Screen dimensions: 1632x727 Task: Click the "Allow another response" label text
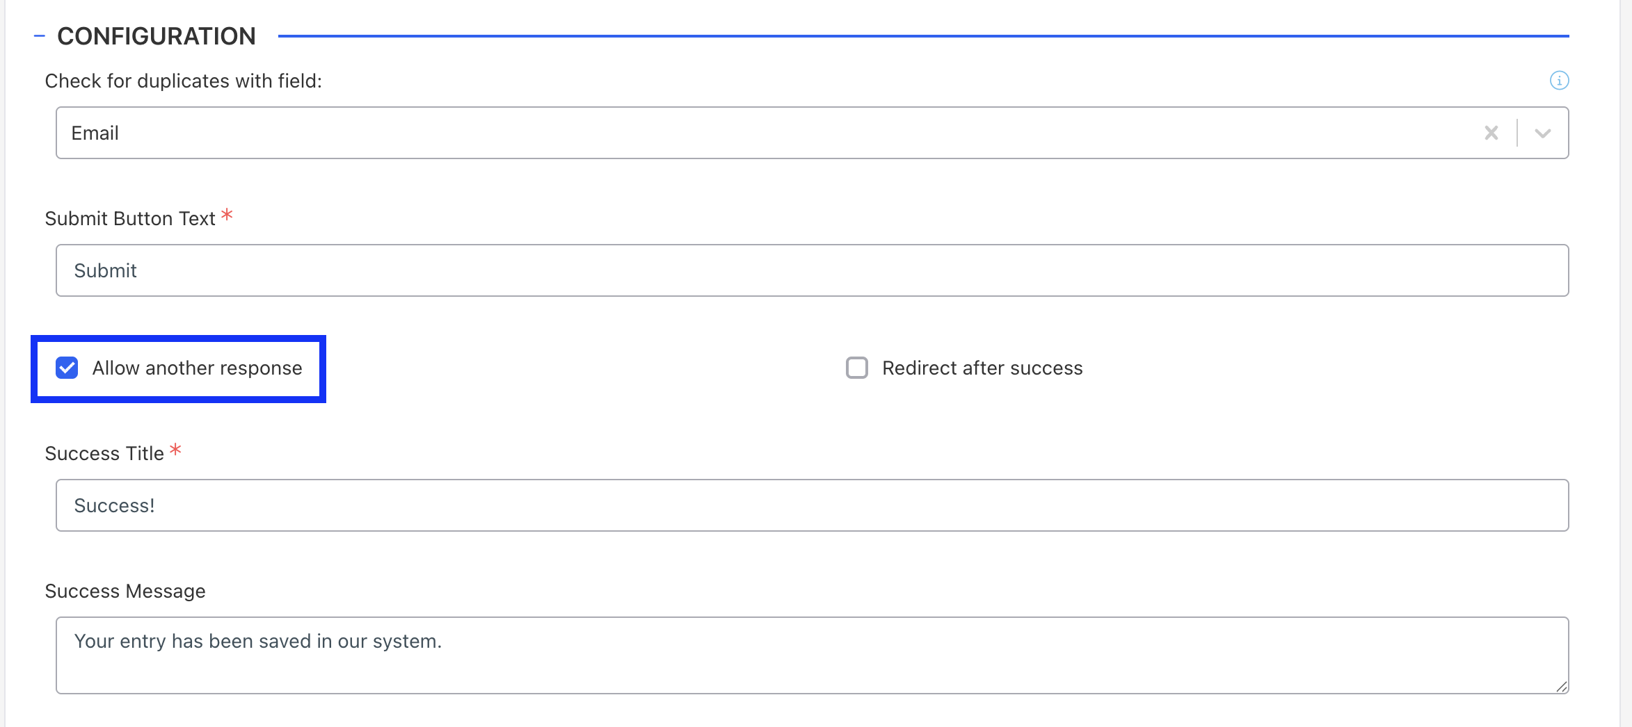(198, 368)
